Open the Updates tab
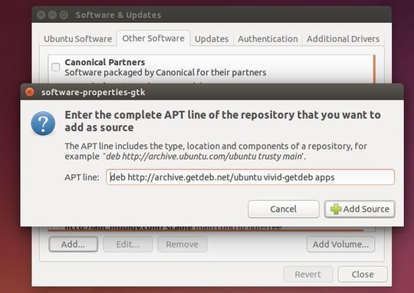 point(212,39)
